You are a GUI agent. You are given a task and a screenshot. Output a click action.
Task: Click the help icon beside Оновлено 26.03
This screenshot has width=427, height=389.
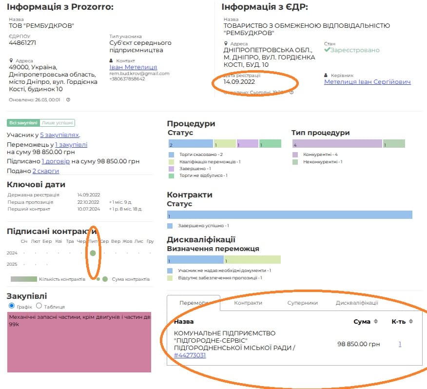68,100
